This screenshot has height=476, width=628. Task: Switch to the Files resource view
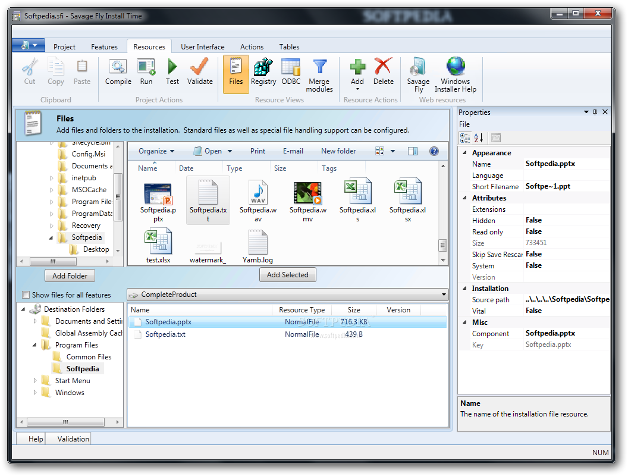click(236, 74)
